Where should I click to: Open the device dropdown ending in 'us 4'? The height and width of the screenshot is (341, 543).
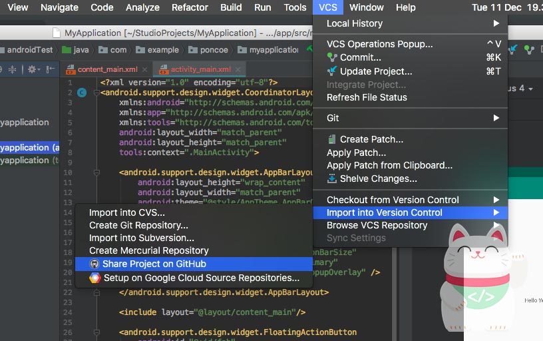520,89
